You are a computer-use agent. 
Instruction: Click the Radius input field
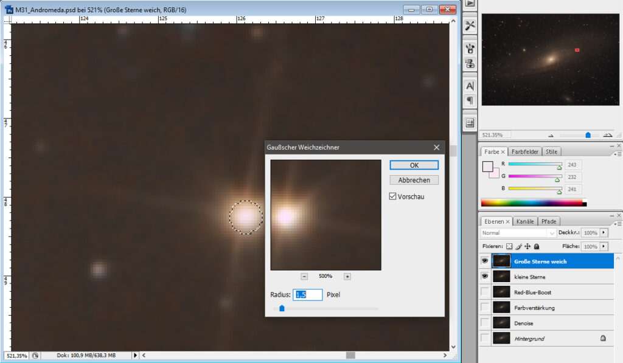pos(307,294)
